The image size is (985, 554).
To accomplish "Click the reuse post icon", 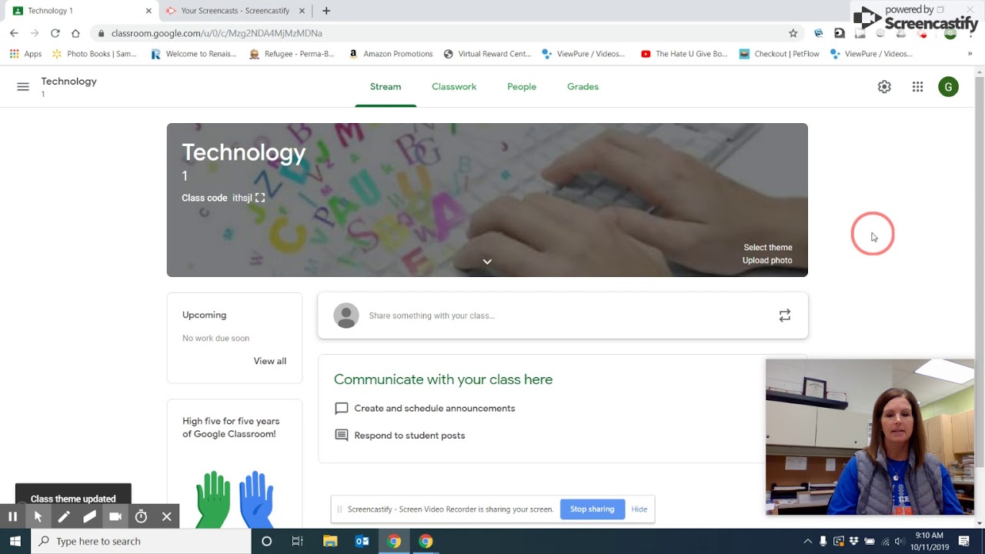I will [784, 315].
